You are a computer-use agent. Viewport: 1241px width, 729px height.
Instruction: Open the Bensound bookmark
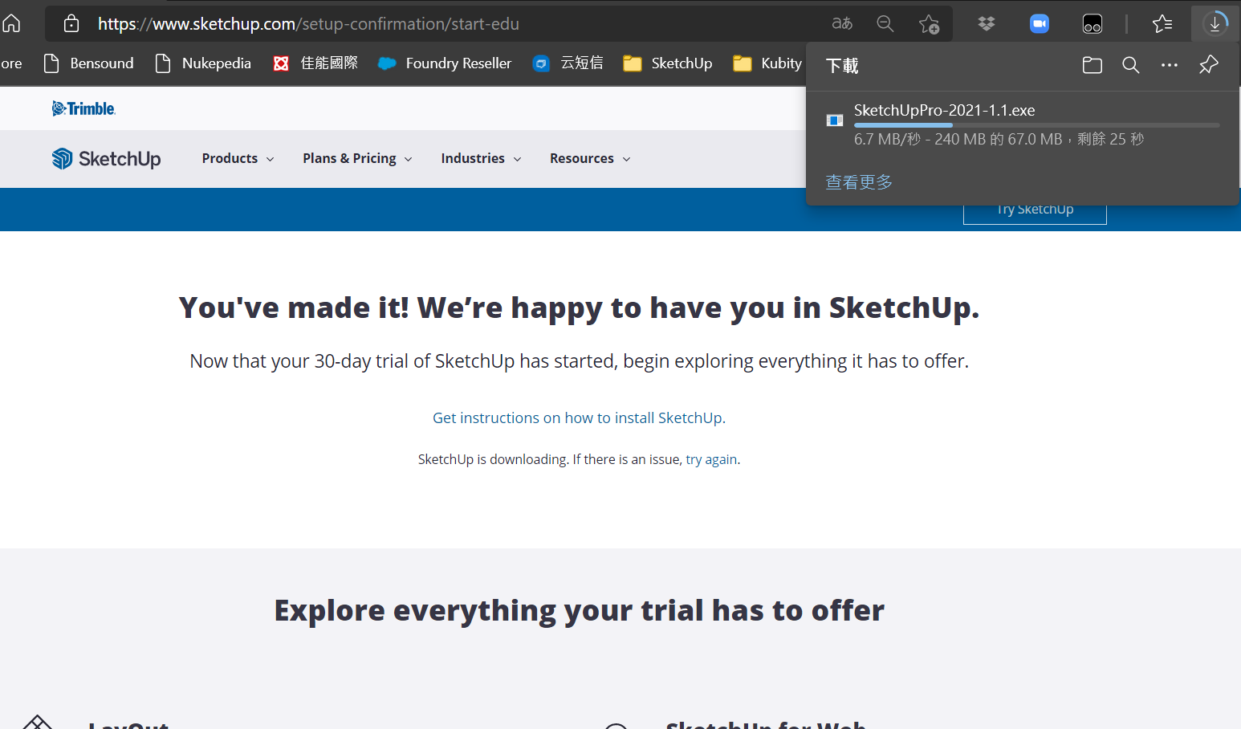[x=88, y=63]
